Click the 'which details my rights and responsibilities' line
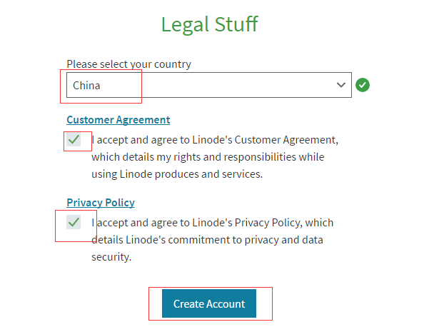Viewport: 429px width, 332px height. click(207, 156)
